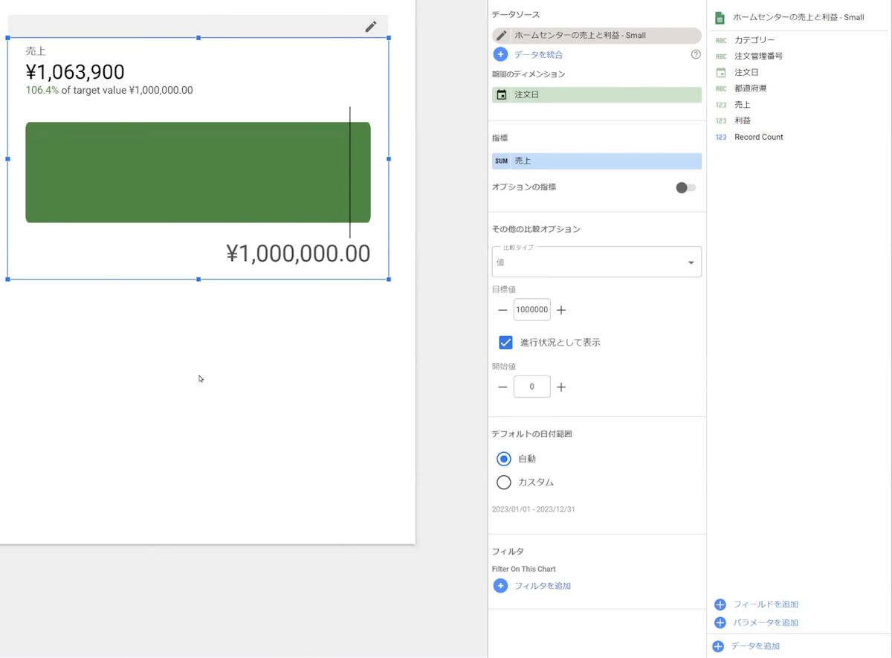Decrease the 開始値 with the minus button

click(502, 387)
